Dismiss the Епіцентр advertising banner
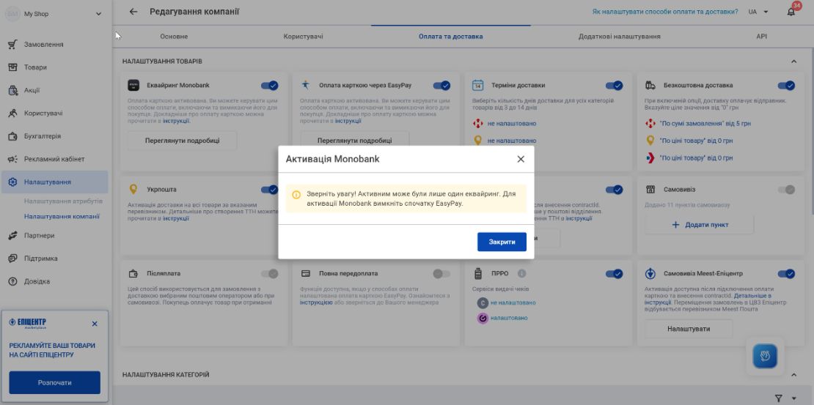The width and height of the screenshot is (814, 405). (95, 324)
